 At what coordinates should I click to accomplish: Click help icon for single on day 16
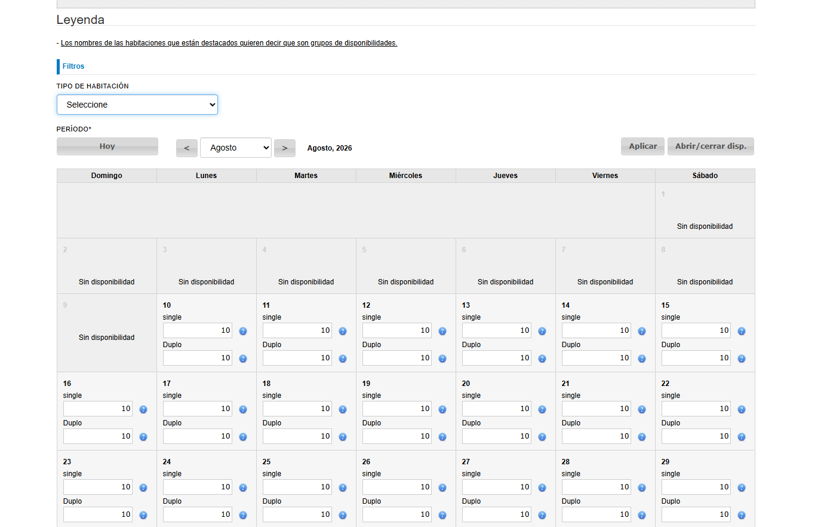tap(143, 409)
